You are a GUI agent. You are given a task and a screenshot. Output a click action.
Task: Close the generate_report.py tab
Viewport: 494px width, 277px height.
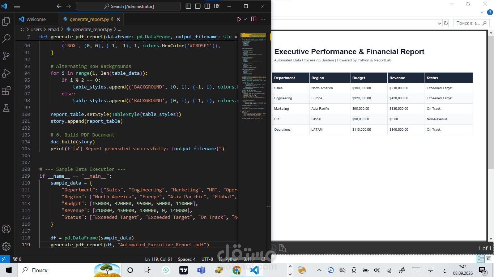click(x=118, y=19)
